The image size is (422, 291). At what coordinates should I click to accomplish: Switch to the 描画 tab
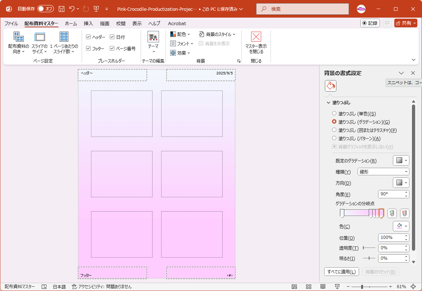click(104, 23)
